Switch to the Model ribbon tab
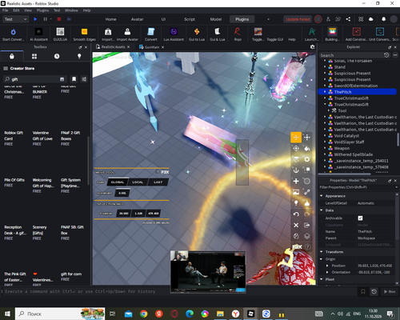This screenshot has height=320, width=400. tap(216, 19)
